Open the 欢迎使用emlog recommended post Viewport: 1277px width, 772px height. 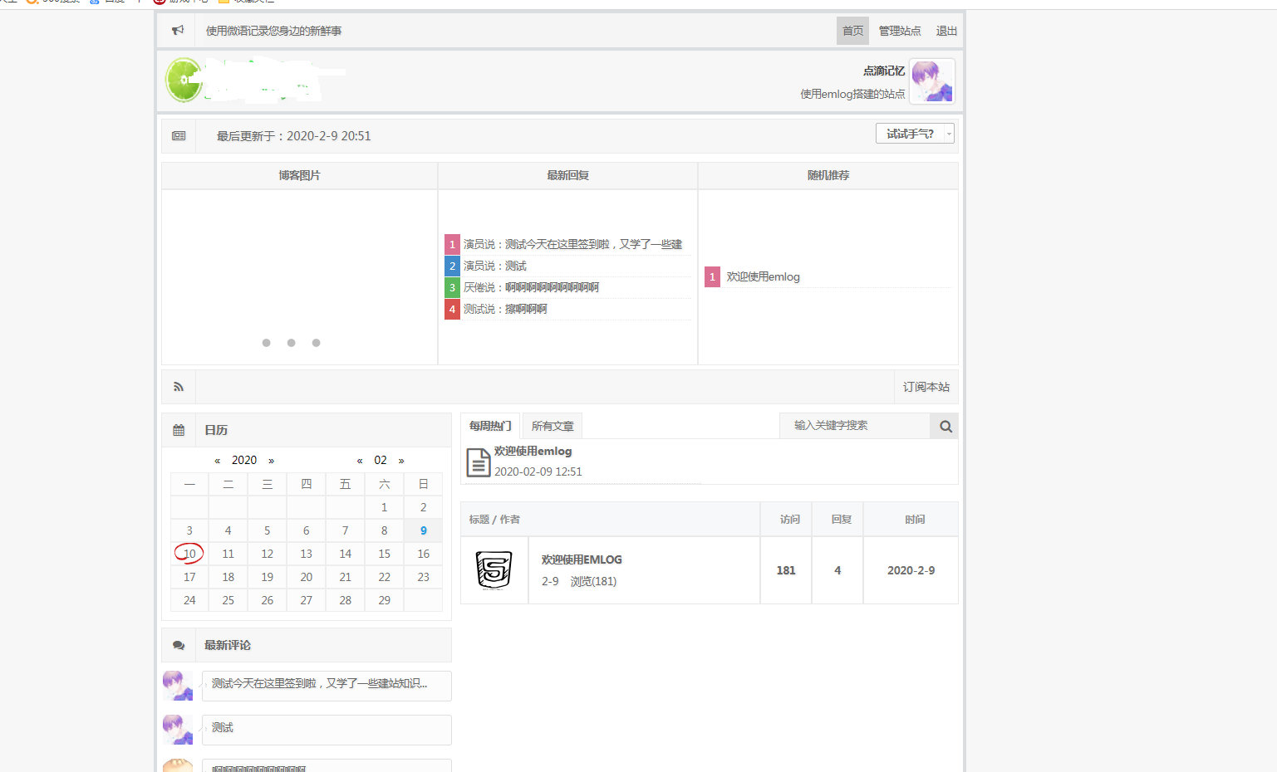[763, 276]
